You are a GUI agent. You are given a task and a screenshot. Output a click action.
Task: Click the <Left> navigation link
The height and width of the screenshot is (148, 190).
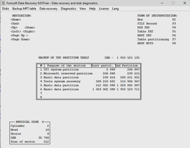(x=16, y=31)
